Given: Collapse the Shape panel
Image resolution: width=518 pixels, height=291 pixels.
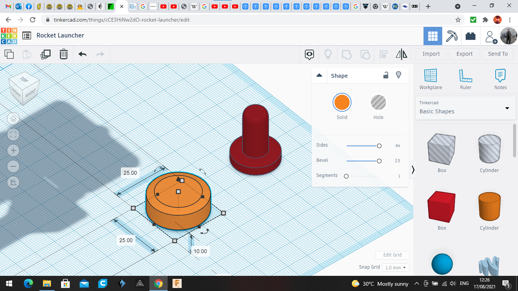Looking at the screenshot, I should (x=319, y=75).
